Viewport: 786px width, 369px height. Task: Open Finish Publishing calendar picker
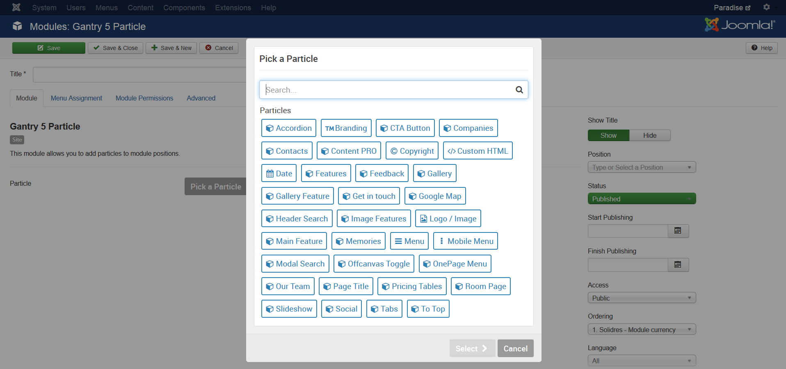(678, 265)
